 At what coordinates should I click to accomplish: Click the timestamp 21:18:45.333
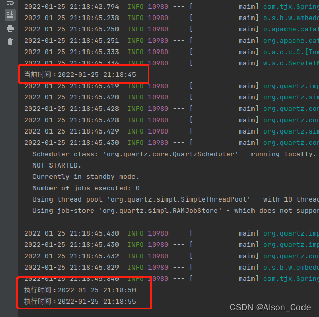coord(72,52)
